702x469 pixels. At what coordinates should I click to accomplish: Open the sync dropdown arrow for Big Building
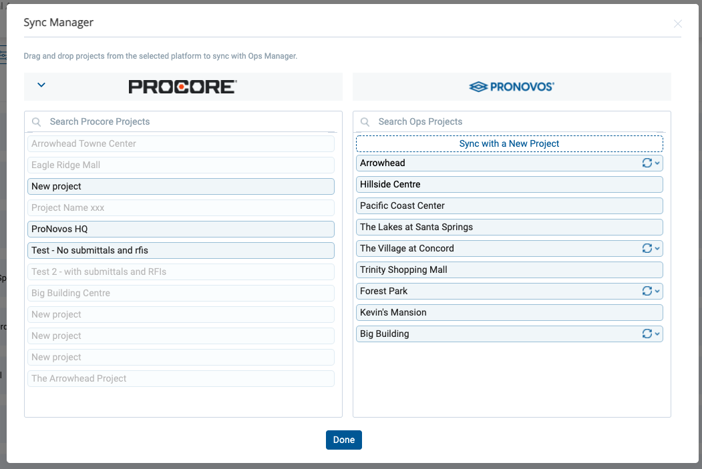(x=657, y=334)
